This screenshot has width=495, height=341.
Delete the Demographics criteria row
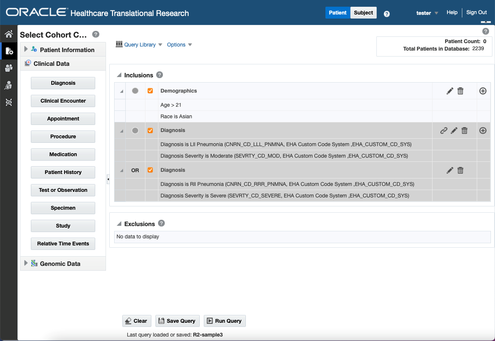460,91
